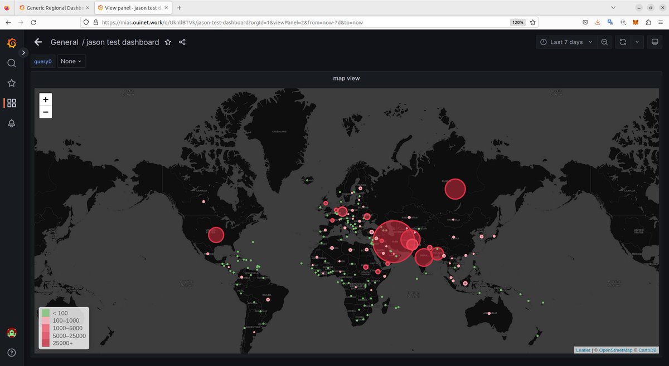This screenshot has height=366, width=669.
Task: Click the 1000–5000 legend swatch
Action: [46, 328]
